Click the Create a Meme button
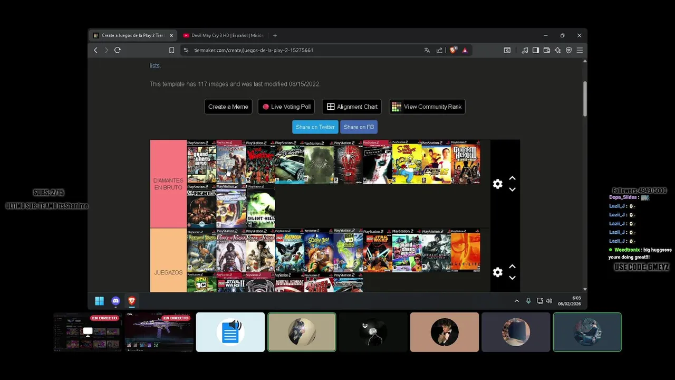The width and height of the screenshot is (675, 380). [x=228, y=107]
